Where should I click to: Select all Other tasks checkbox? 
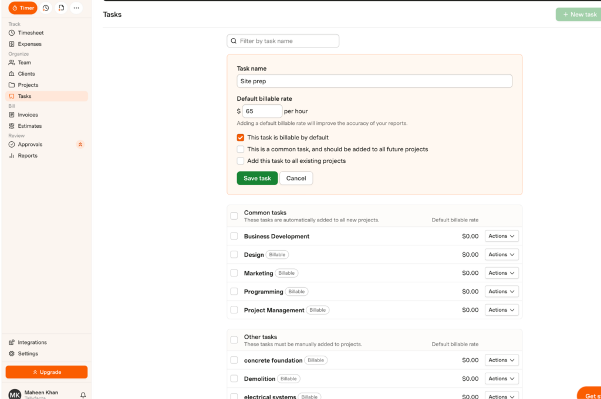(234, 340)
